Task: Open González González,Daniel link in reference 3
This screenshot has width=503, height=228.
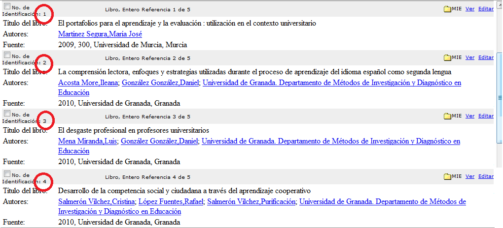Action: point(160,141)
